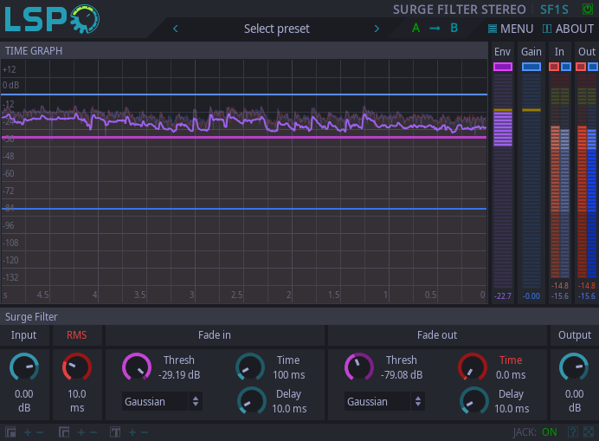Screen dimensions: 599x441
Task: Click the Fade out Delay knob
Action: (474, 401)
